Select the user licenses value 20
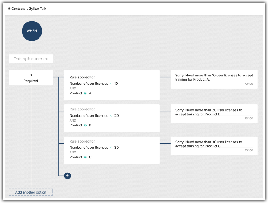Screen dimensions: 268x203 coord(117,116)
